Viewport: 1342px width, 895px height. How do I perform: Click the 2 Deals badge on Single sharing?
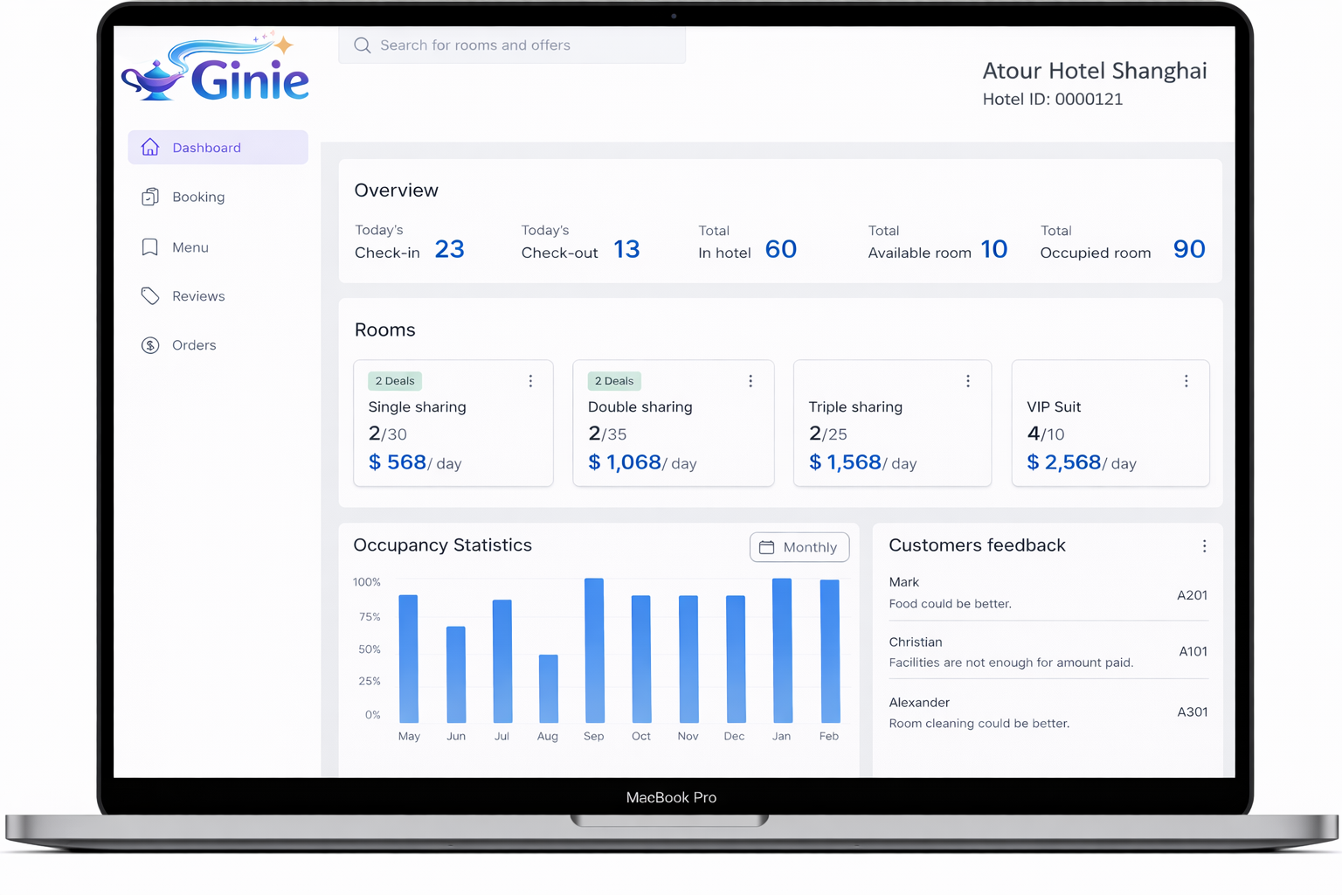pos(395,381)
